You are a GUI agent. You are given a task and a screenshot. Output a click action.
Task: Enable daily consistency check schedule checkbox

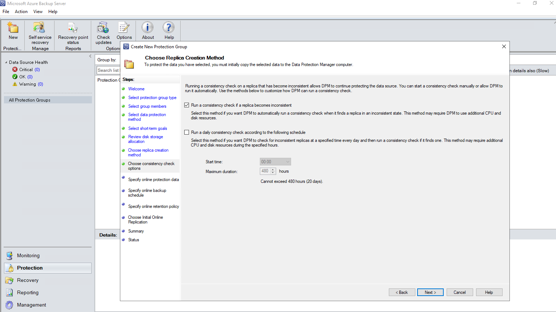pos(187,132)
